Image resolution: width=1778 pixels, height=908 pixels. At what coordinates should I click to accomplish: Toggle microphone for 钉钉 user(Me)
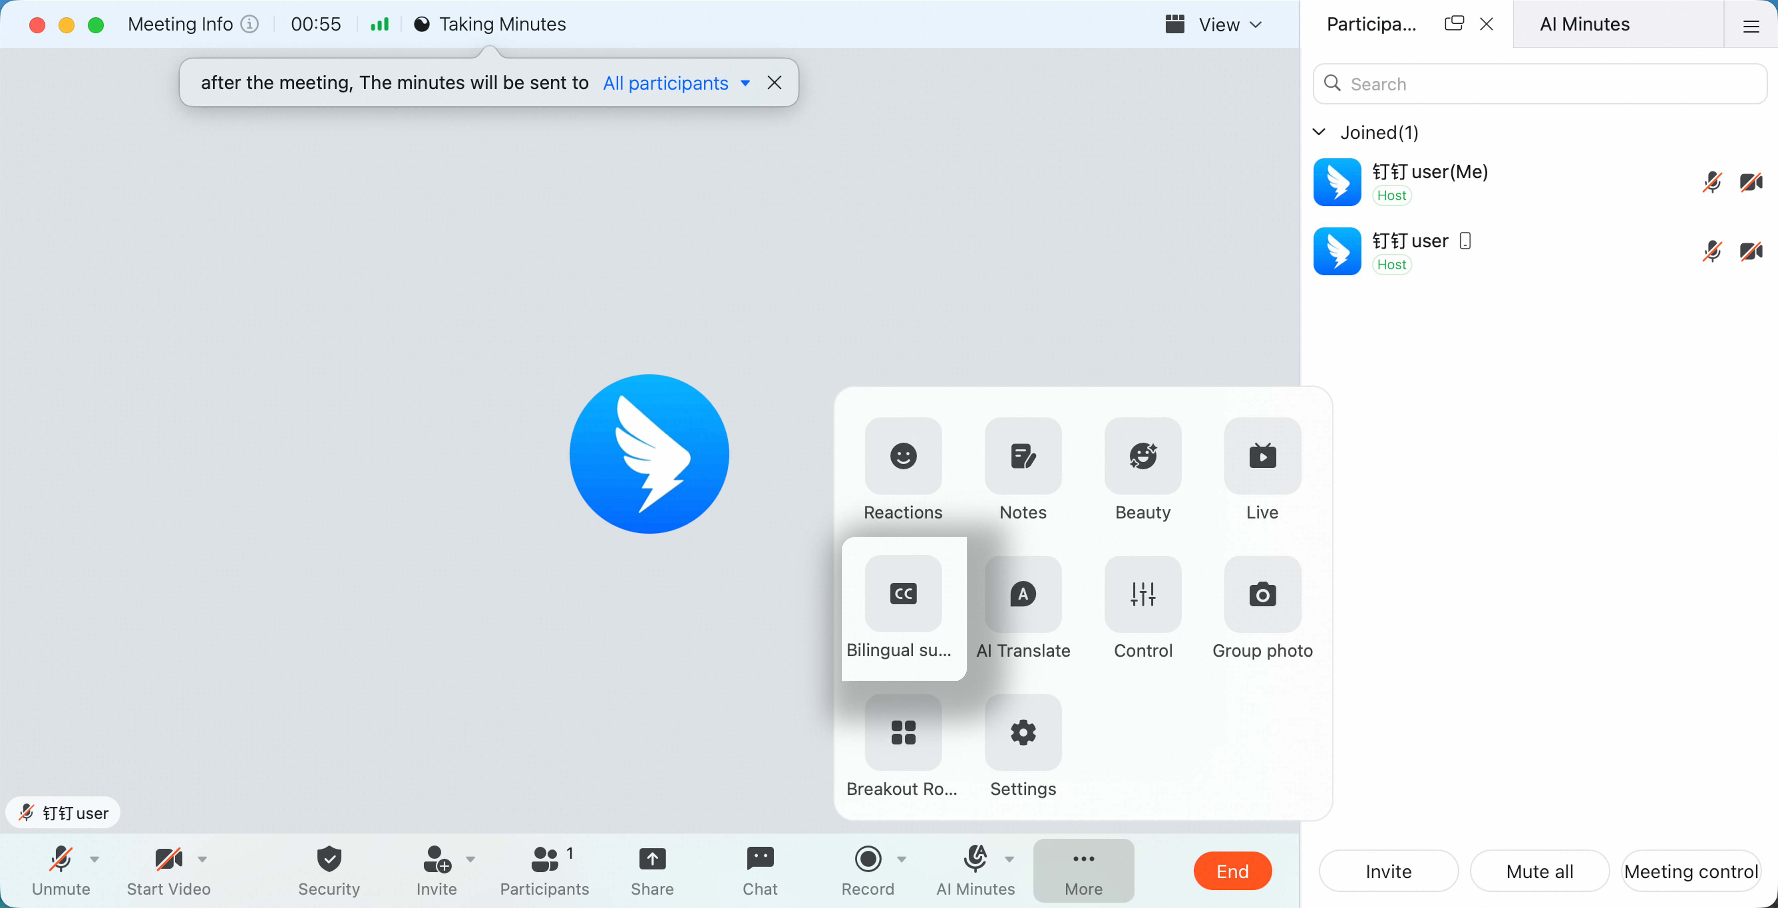click(1712, 182)
